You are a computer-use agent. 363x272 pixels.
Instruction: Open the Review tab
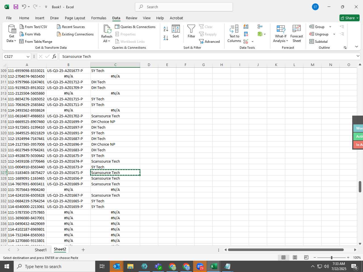132,18
